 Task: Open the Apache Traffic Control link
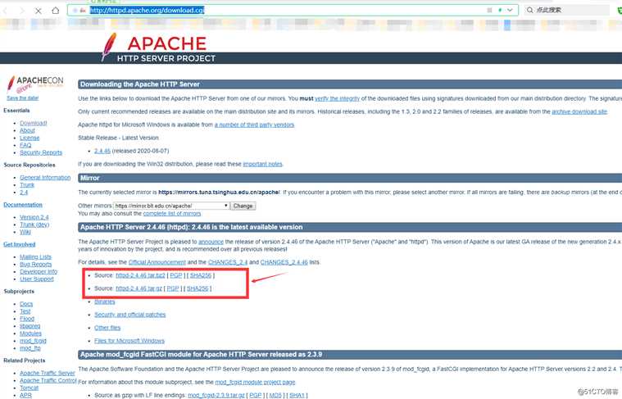(48, 381)
